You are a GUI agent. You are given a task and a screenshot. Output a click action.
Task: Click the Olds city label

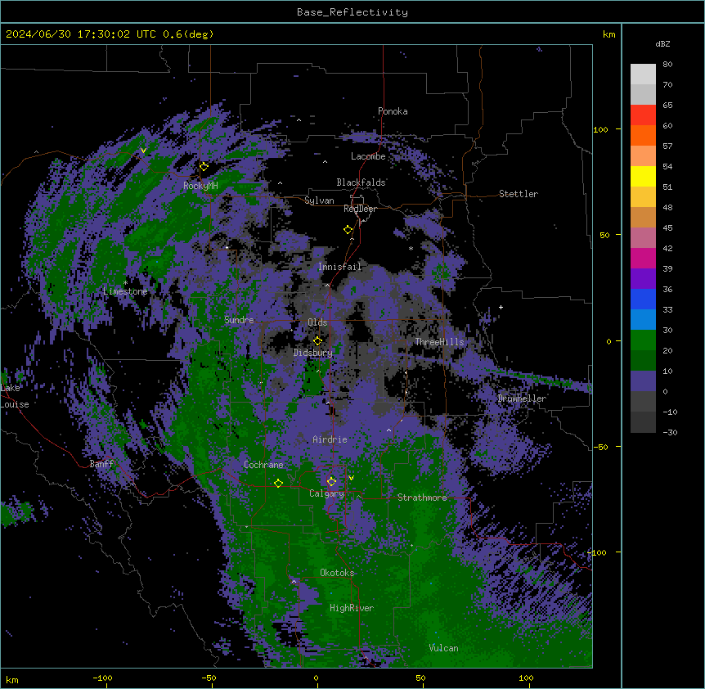pos(317,322)
